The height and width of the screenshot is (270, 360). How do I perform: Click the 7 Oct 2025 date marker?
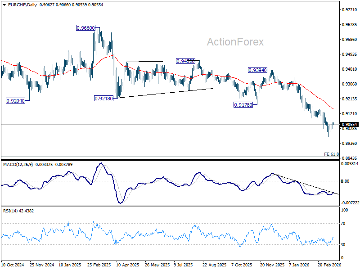point(242,265)
